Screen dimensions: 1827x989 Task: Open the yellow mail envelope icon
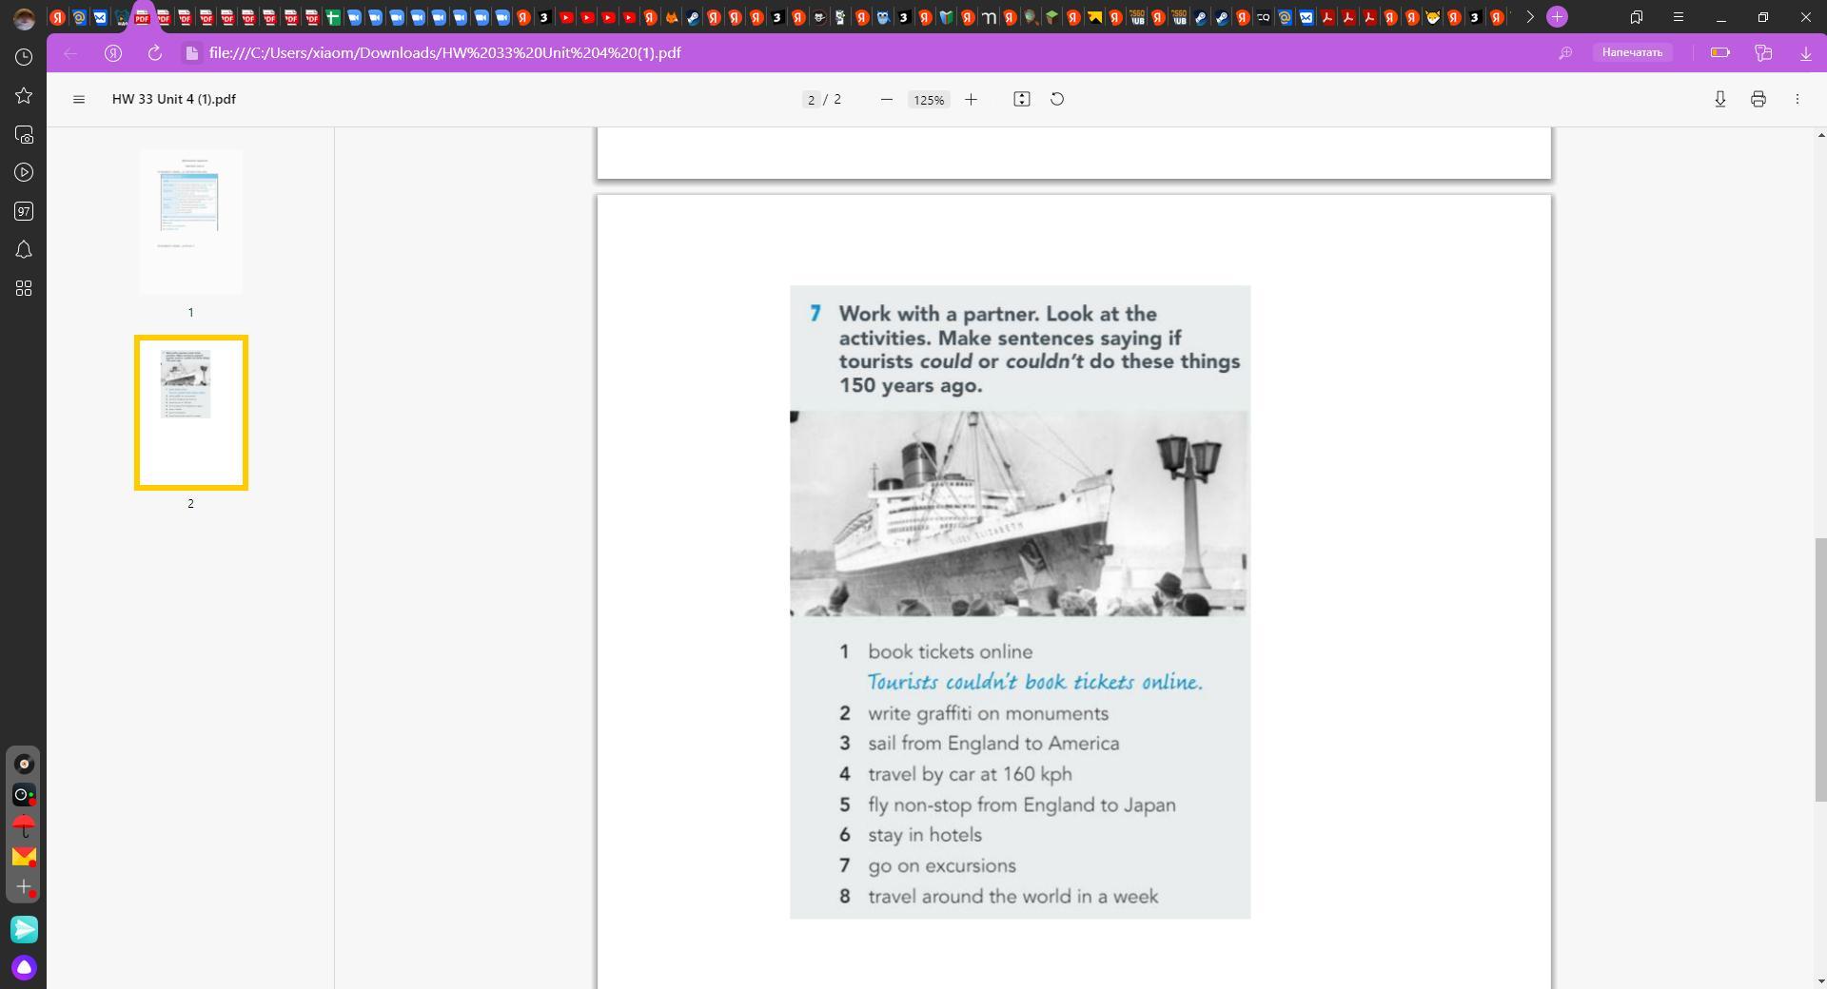24,857
